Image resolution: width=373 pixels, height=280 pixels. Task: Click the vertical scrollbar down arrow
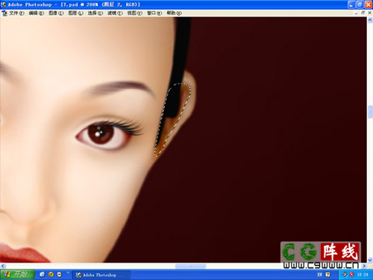[370, 260]
